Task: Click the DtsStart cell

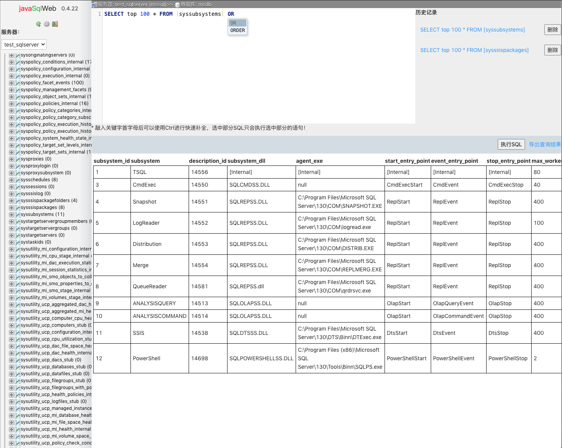Action: pos(408,333)
